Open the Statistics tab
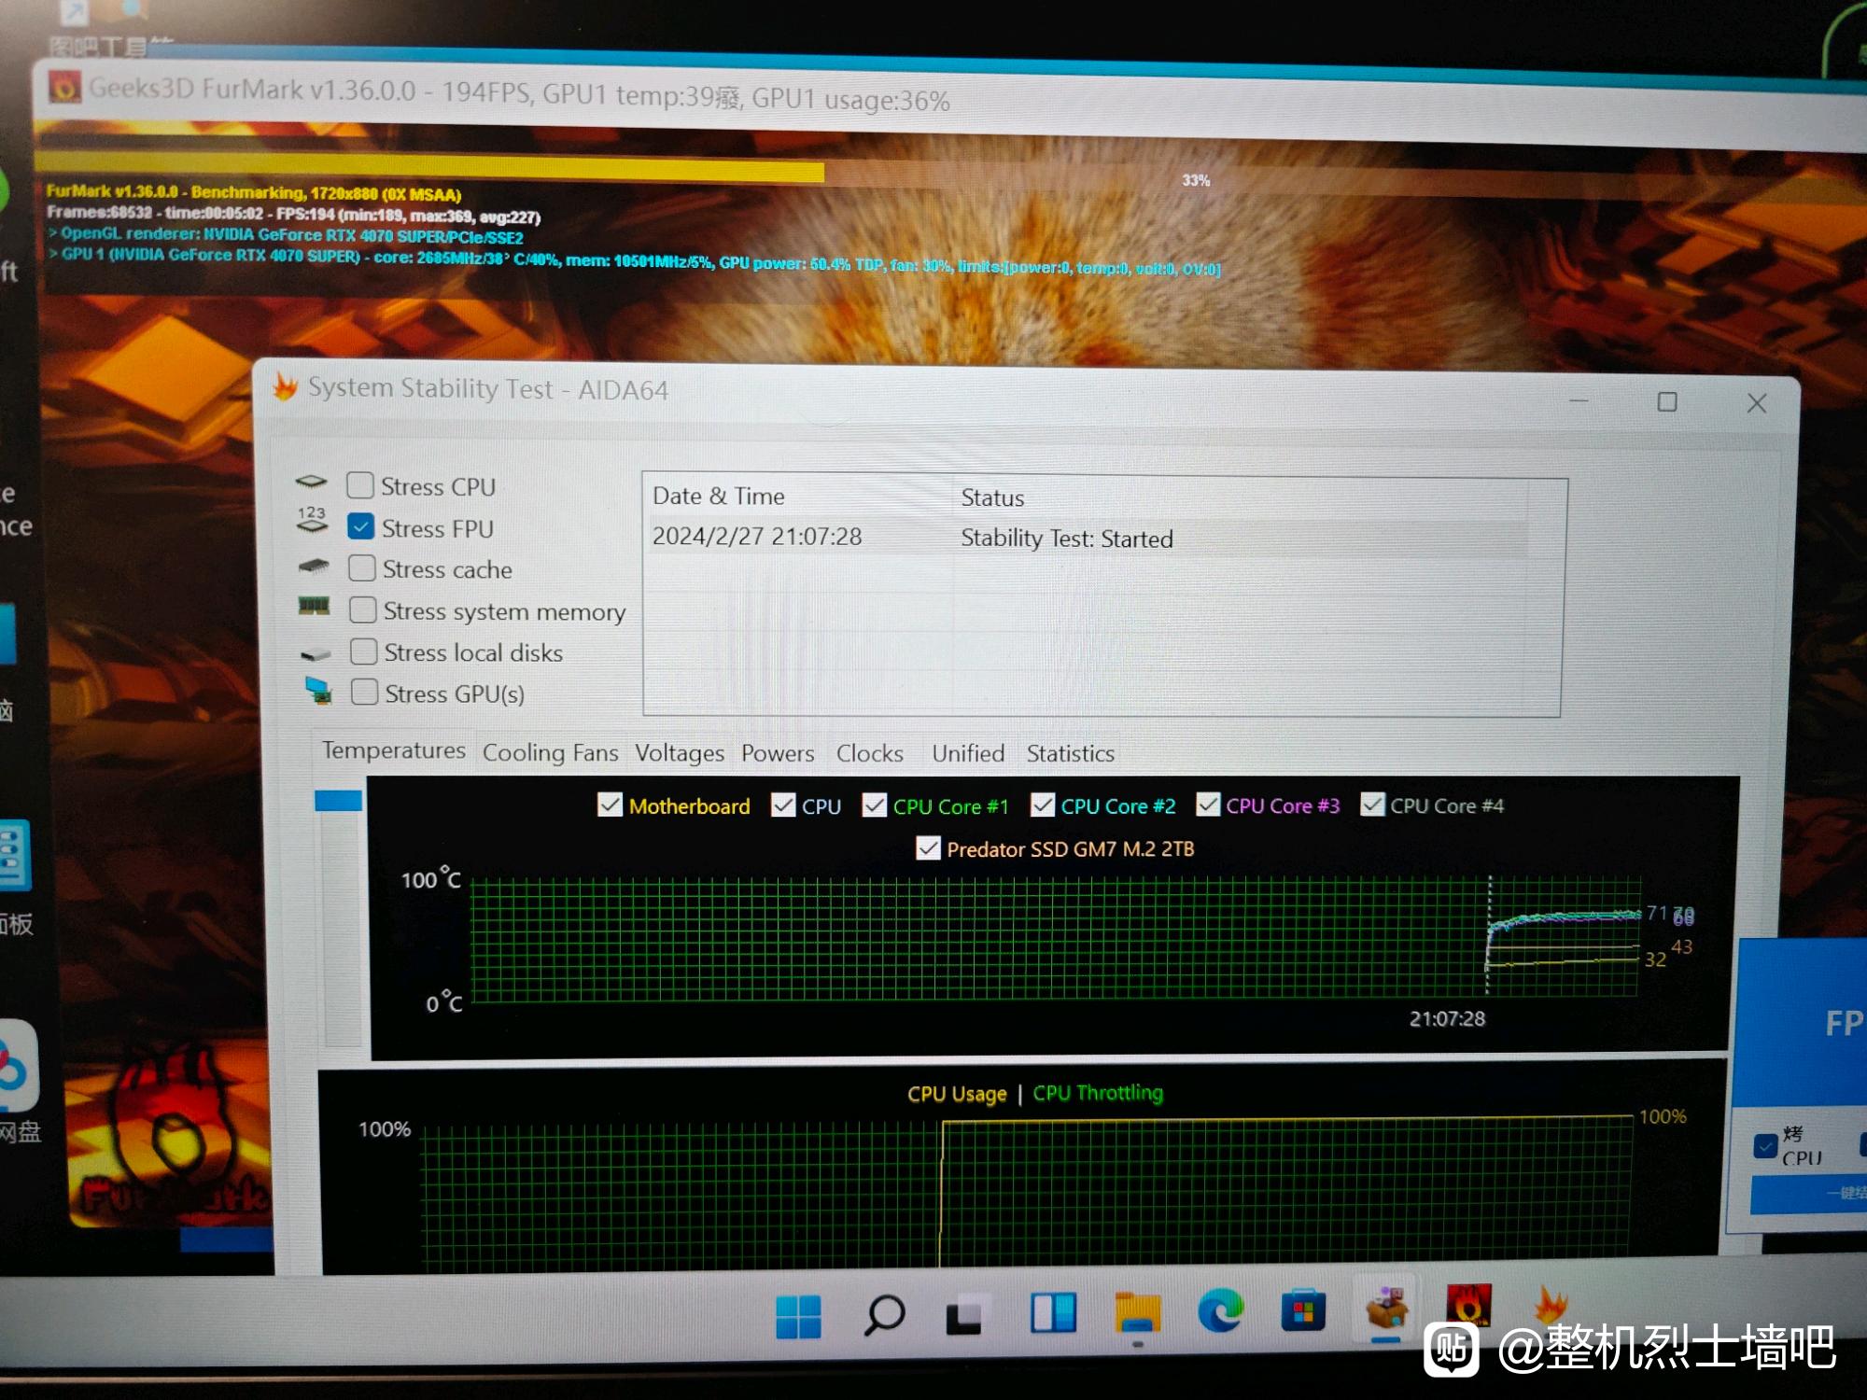1867x1400 pixels. [x=1071, y=753]
